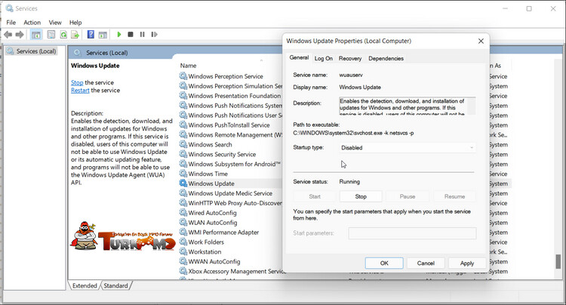
Task: Open the Help menu
Action: click(75, 23)
